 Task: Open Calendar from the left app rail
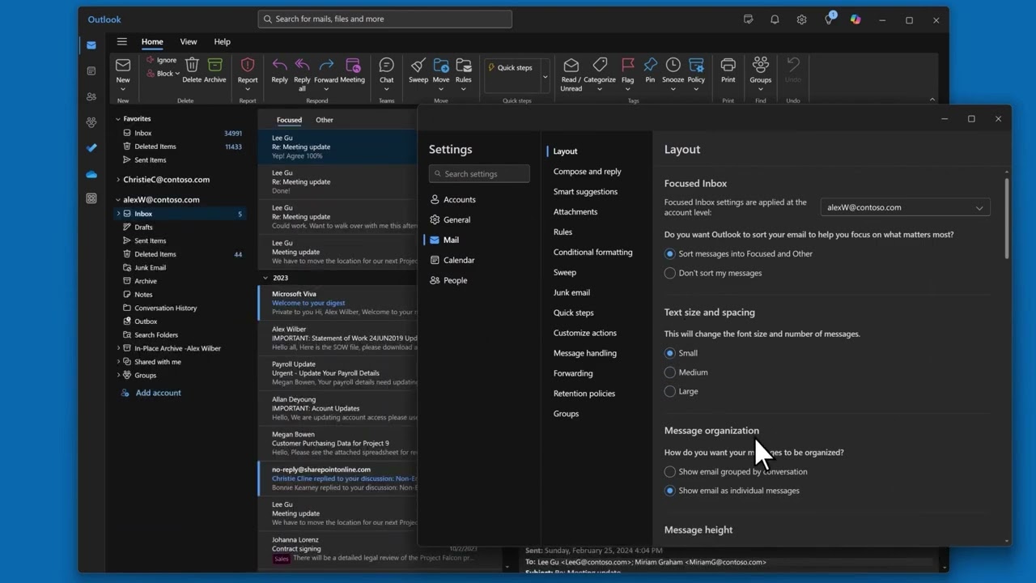point(91,71)
